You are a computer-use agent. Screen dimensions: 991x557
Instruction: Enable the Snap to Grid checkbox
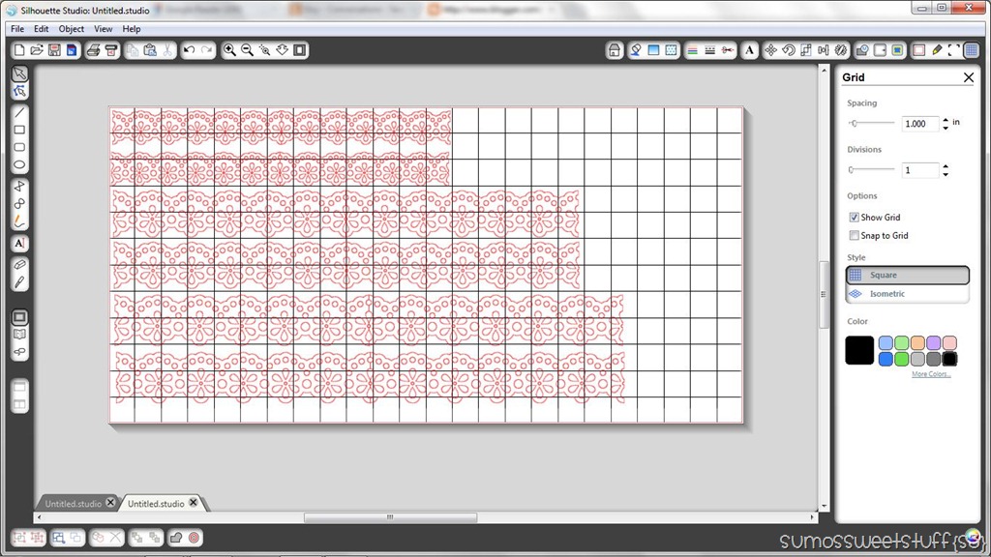[854, 236]
